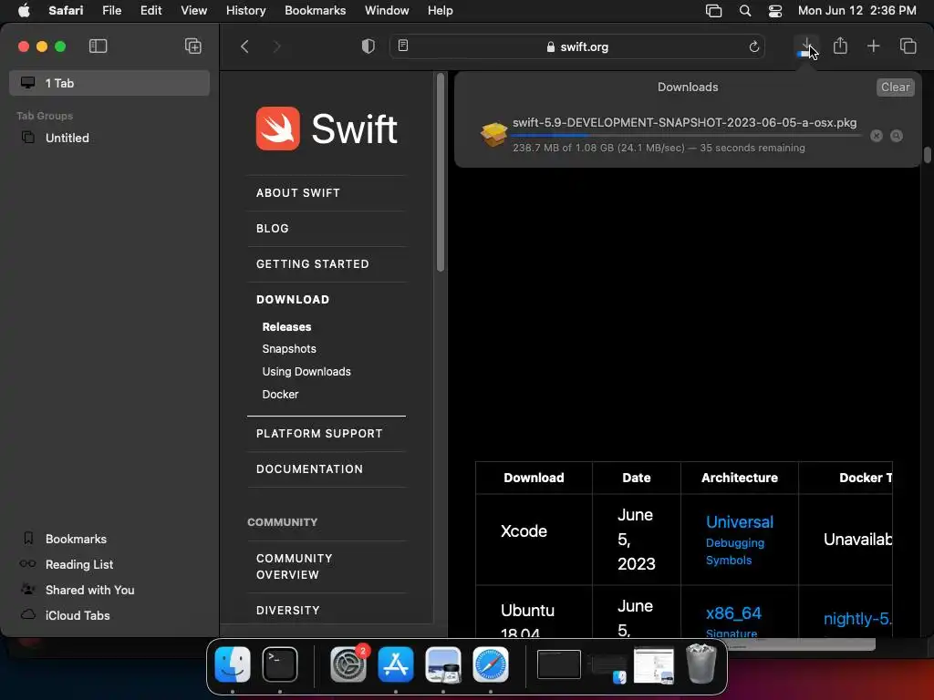Open the Blog link
Viewport: 934px width, 700px height.
click(272, 229)
